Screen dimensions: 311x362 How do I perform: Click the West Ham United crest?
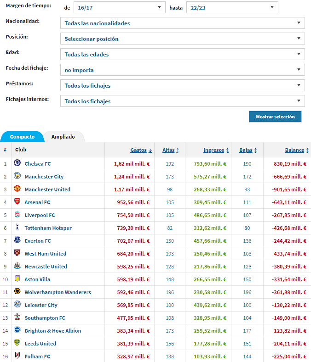click(x=17, y=253)
